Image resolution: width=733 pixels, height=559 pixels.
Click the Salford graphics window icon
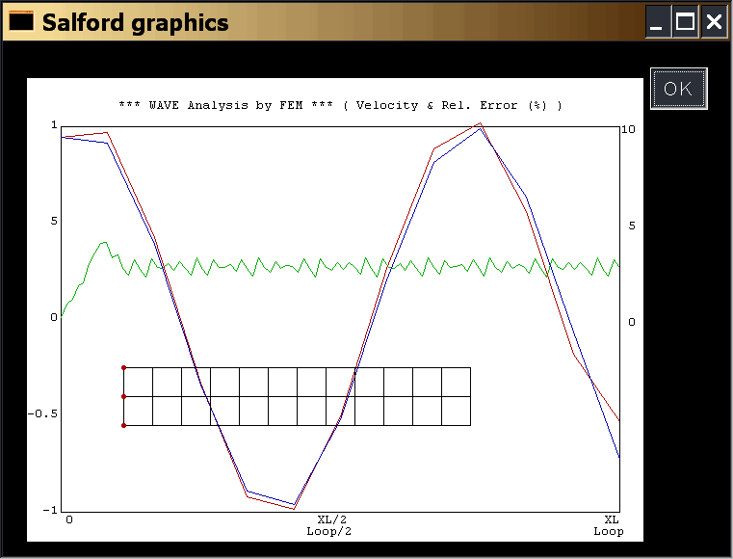(x=21, y=20)
